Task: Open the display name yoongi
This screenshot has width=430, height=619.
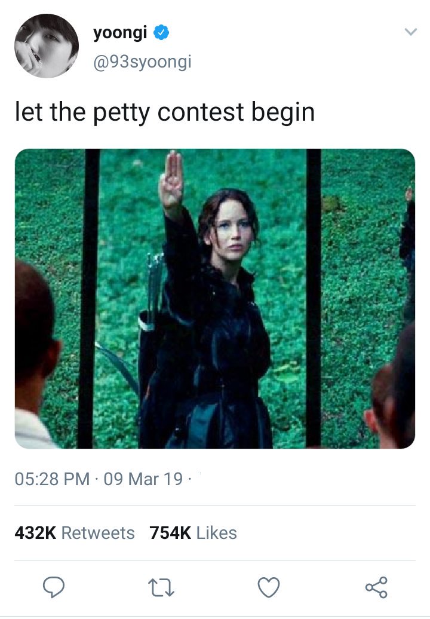Action: [120, 33]
